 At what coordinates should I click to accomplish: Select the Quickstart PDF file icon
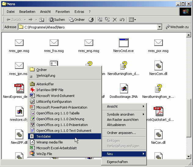[x=158, y=111]
